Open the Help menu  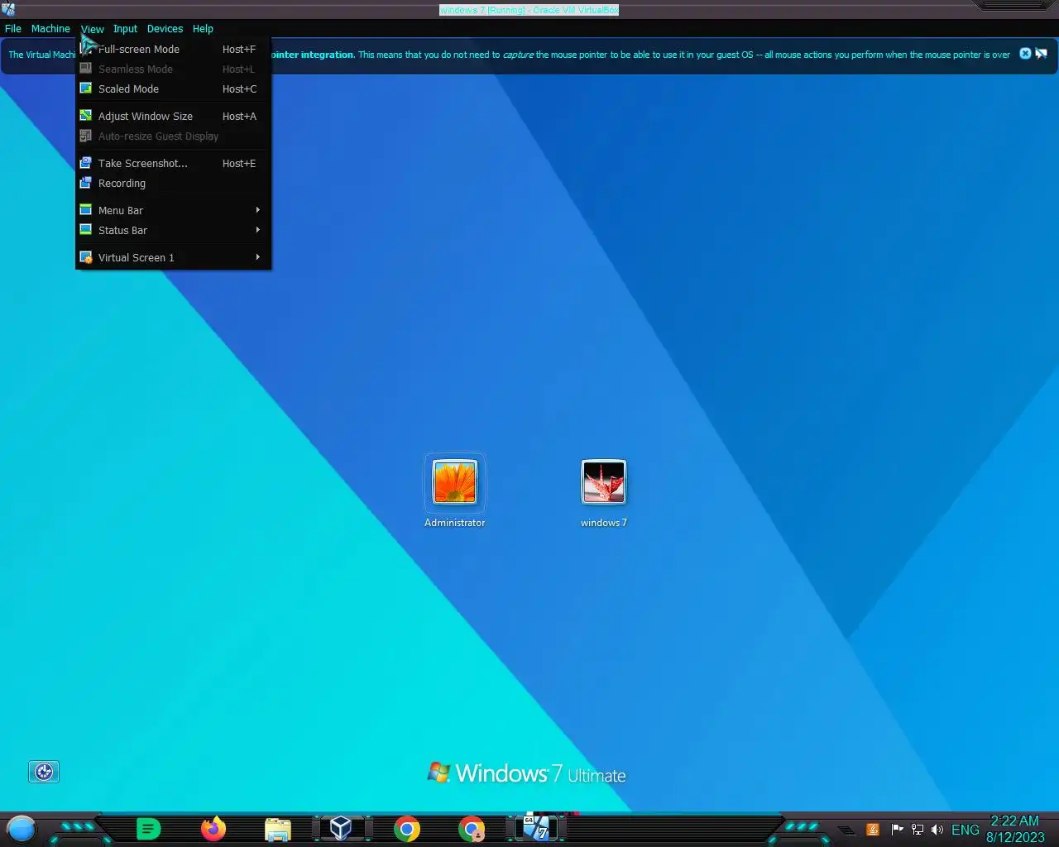203,28
